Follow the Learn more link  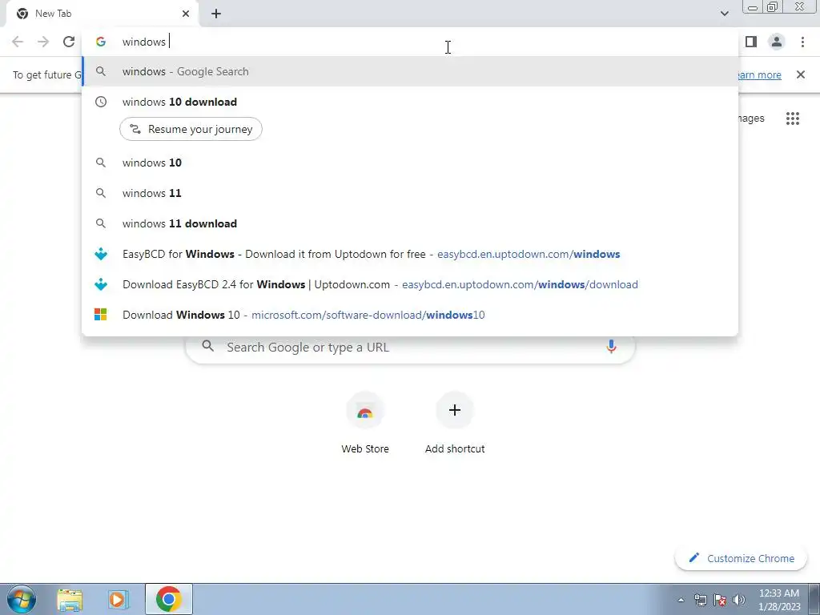[758, 74]
